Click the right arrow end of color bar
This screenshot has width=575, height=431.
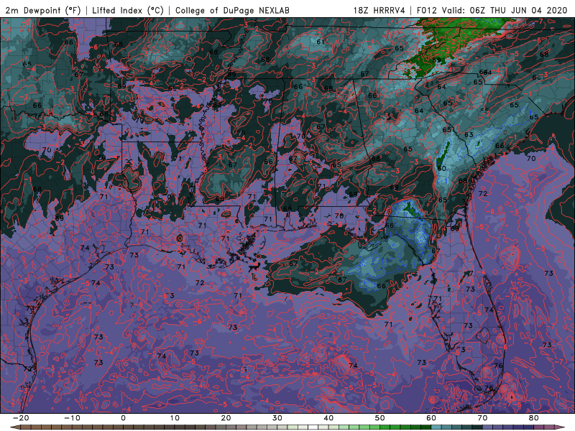561,427
